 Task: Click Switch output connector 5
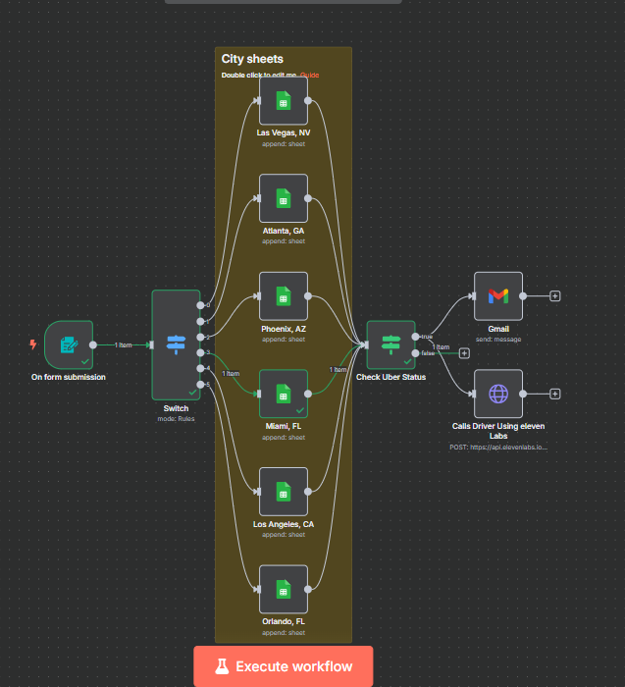coord(200,385)
